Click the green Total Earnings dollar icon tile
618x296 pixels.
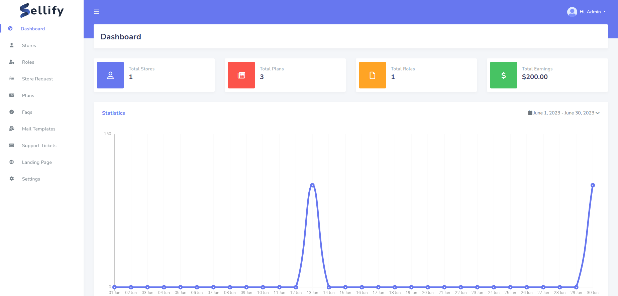(504, 75)
